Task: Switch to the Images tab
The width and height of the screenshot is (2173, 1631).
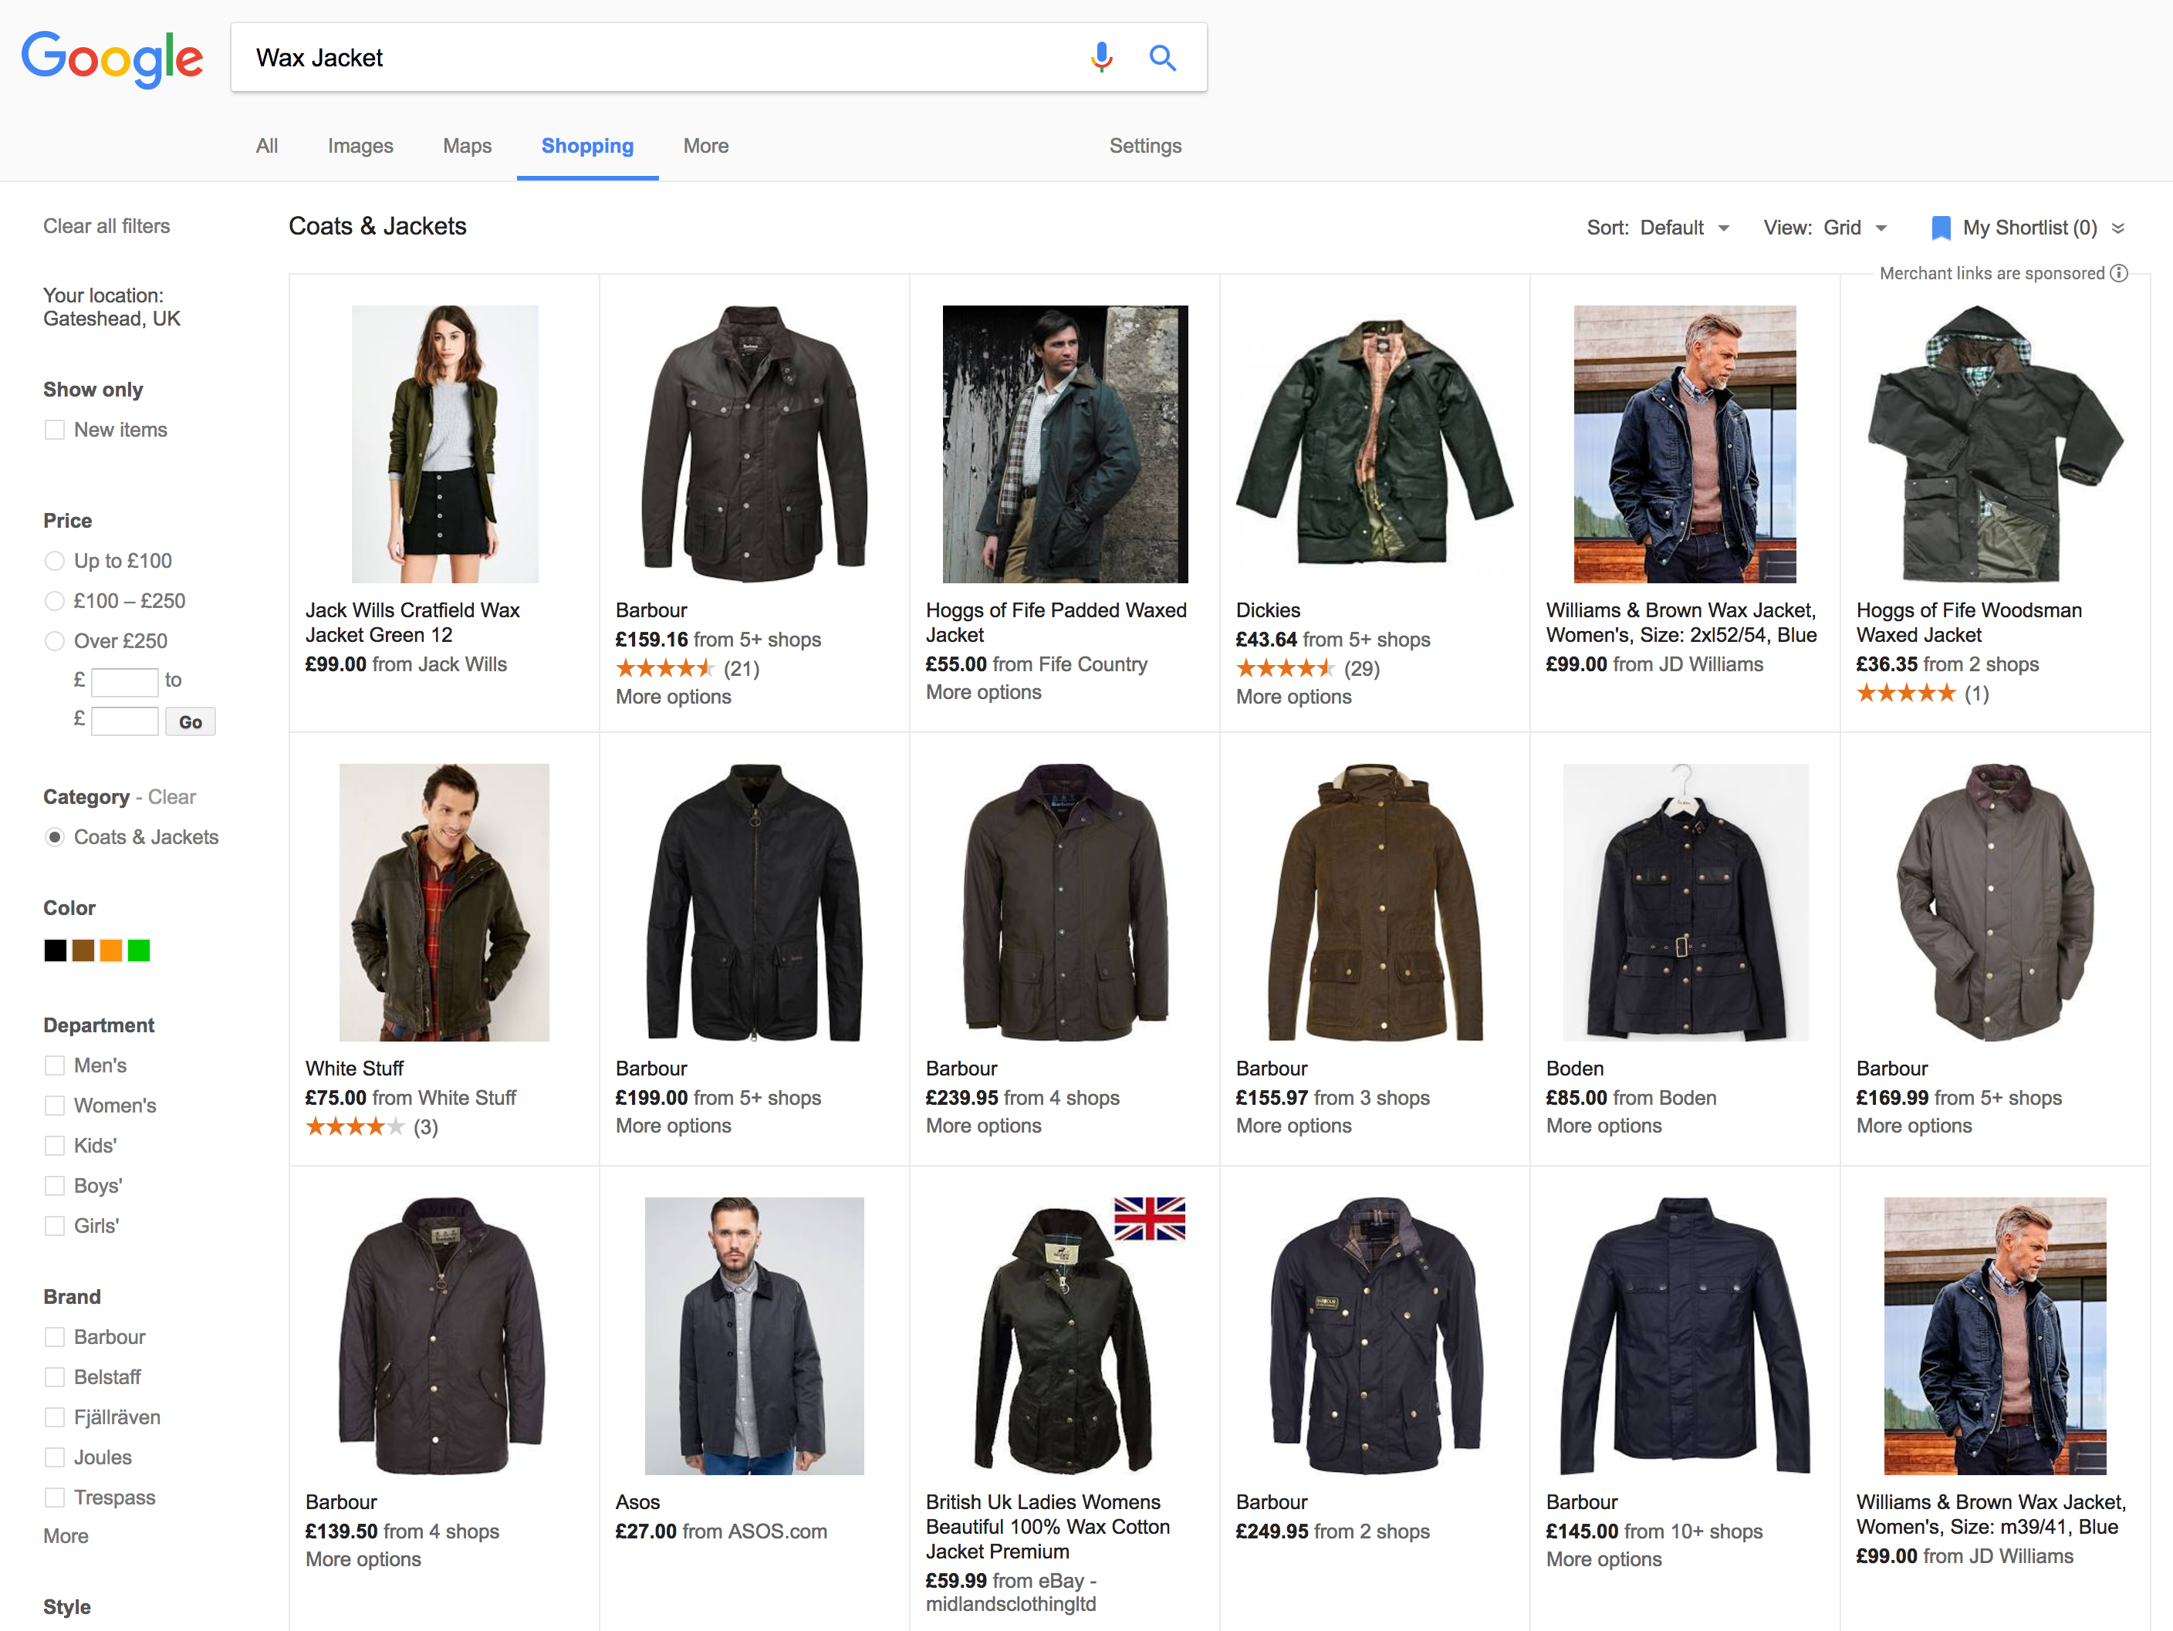Action: point(360,147)
